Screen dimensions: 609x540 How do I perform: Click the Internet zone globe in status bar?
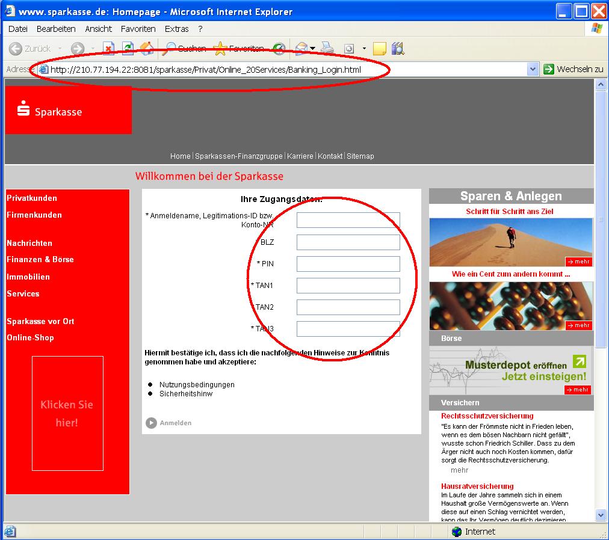click(457, 532)
